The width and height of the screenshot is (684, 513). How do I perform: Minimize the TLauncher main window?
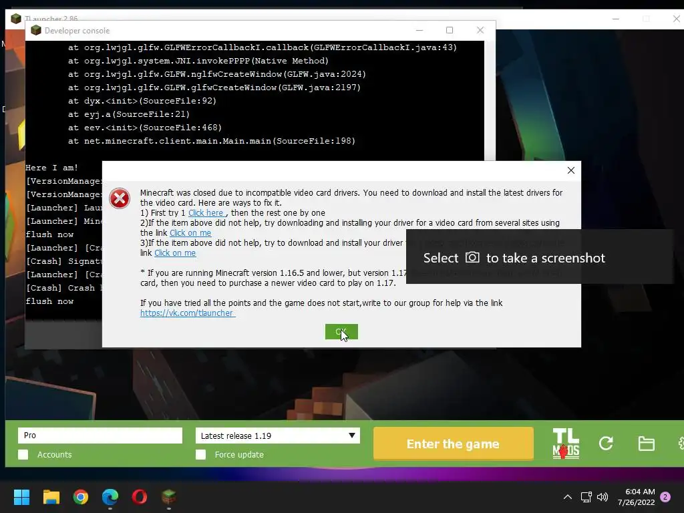615,19
